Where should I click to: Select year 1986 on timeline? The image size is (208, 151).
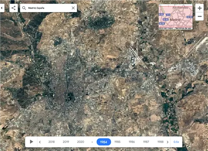(132, 142)
